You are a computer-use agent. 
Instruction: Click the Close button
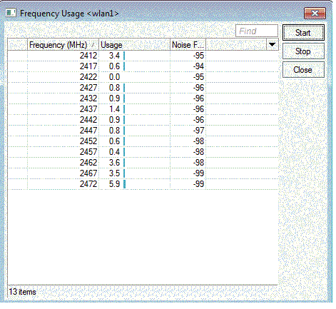(x=303, y=70)
